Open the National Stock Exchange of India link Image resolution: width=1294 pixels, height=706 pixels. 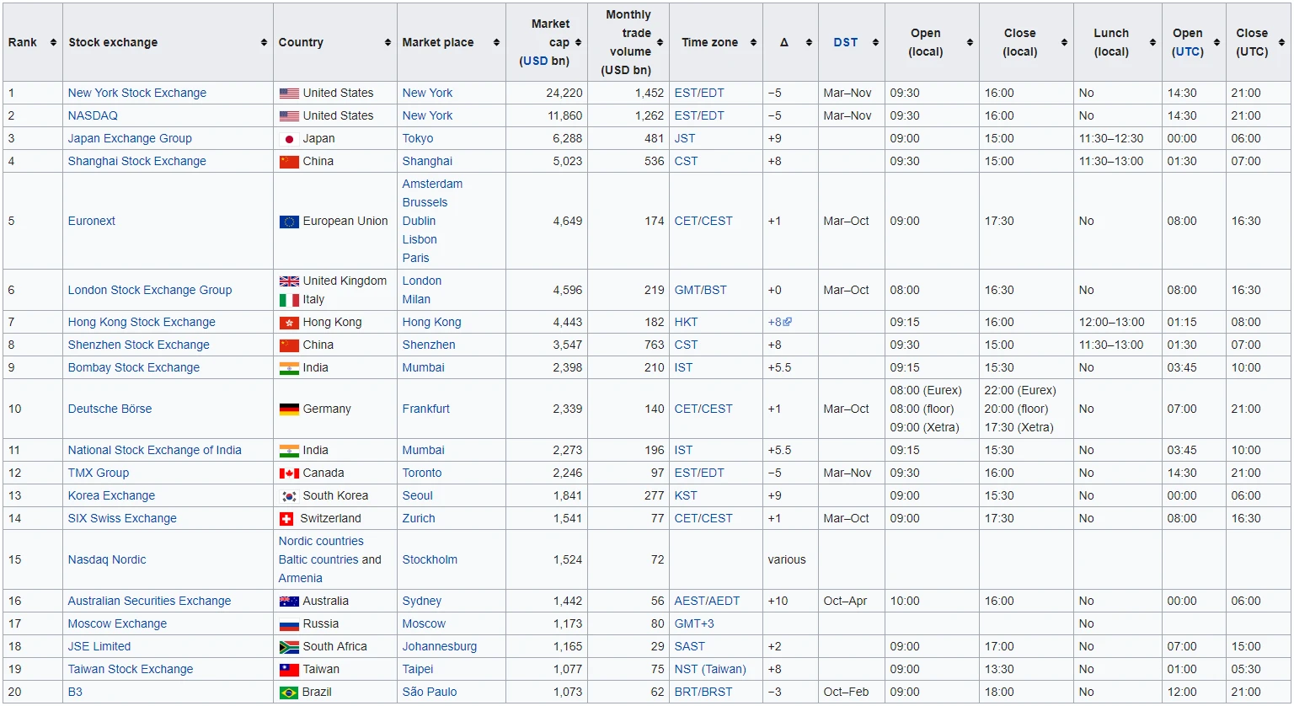(154, 450)
